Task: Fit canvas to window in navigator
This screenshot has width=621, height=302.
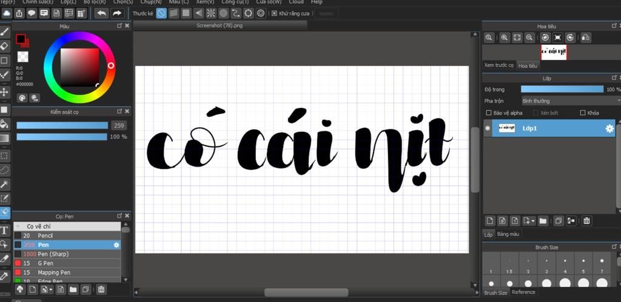Action: [517, 38]
